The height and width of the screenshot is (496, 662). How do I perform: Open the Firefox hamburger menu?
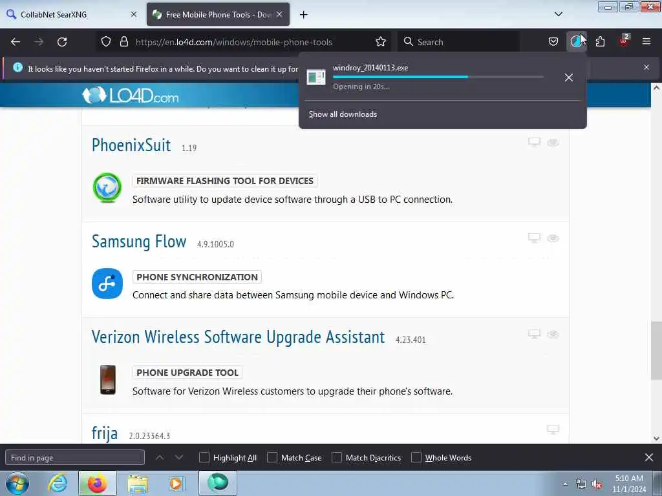click(646, 41)
